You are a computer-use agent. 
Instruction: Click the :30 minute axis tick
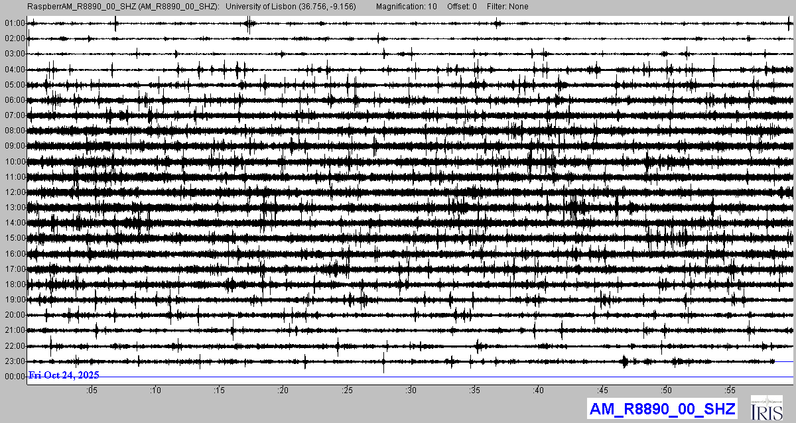(411, 390)
